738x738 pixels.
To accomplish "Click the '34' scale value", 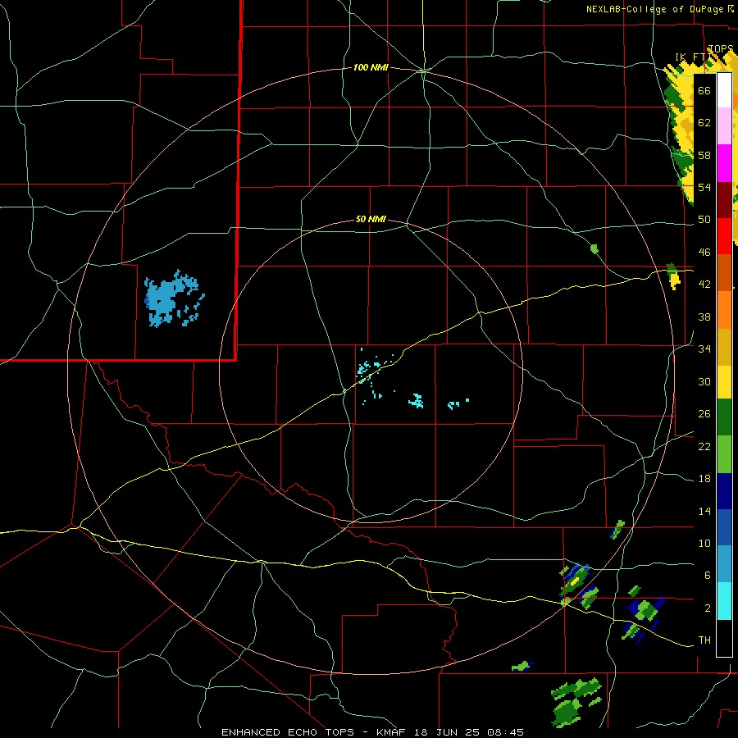I will pos(704,349).
